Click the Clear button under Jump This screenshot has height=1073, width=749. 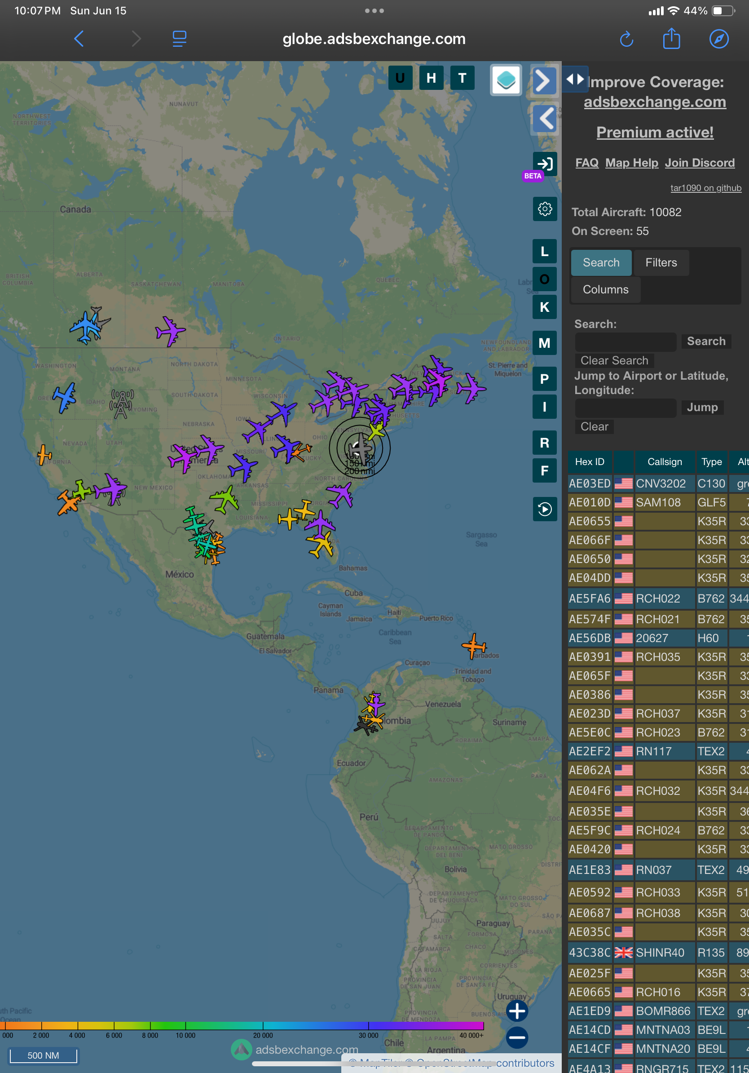[594, 427]
